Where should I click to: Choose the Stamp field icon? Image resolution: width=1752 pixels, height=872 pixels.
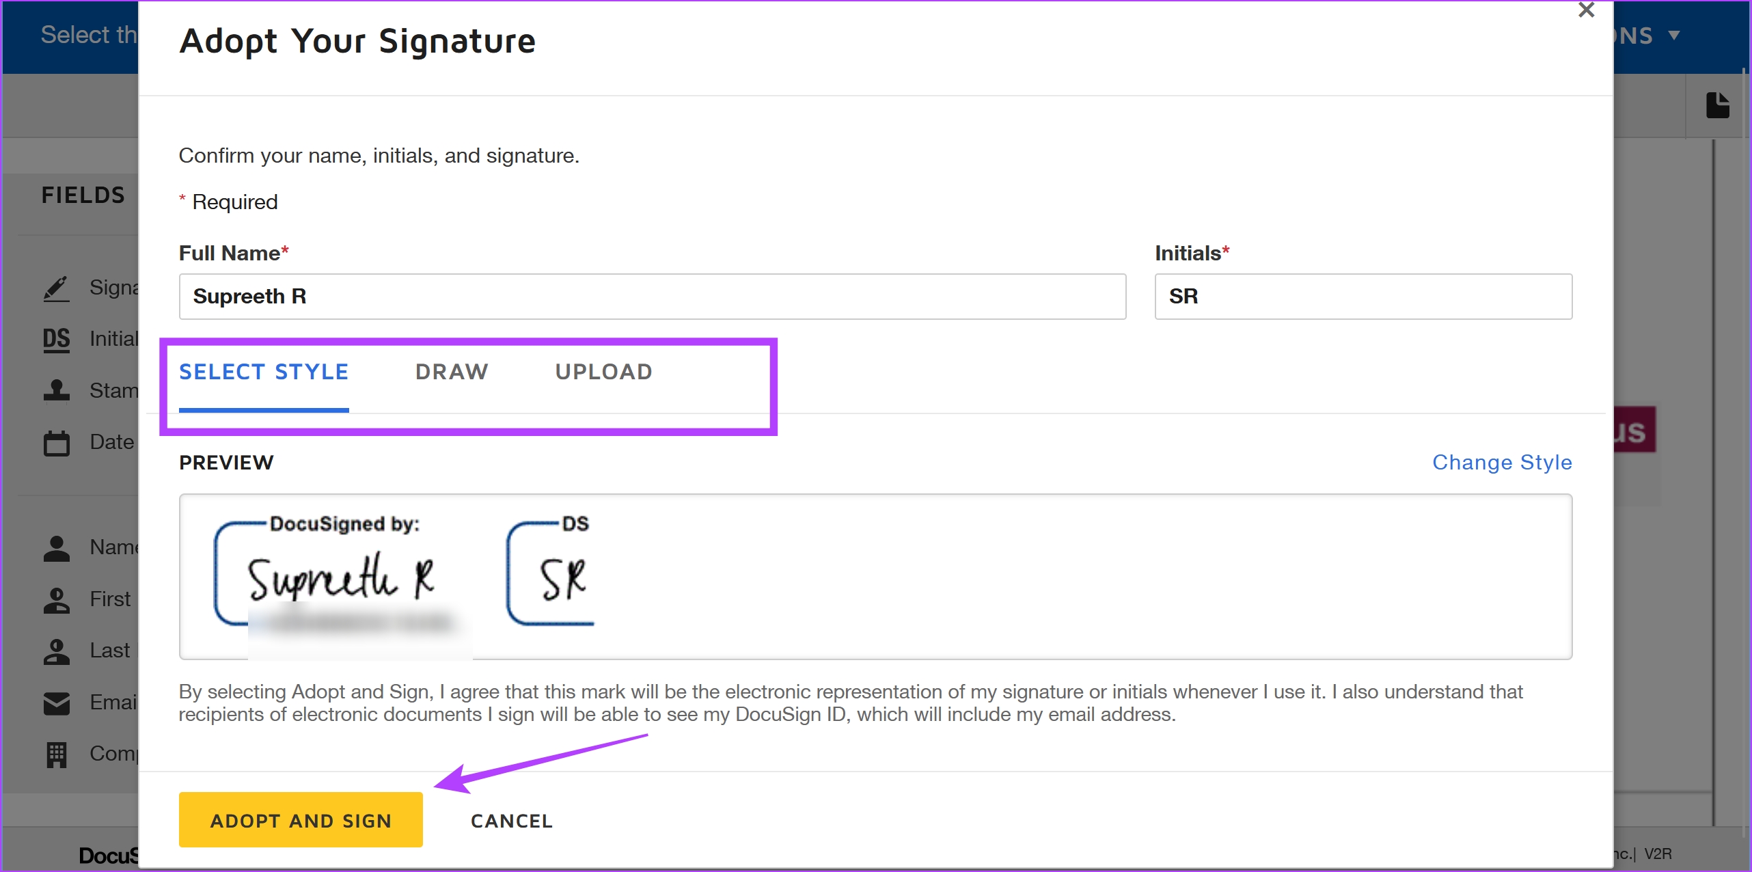(x=57, y=391)
